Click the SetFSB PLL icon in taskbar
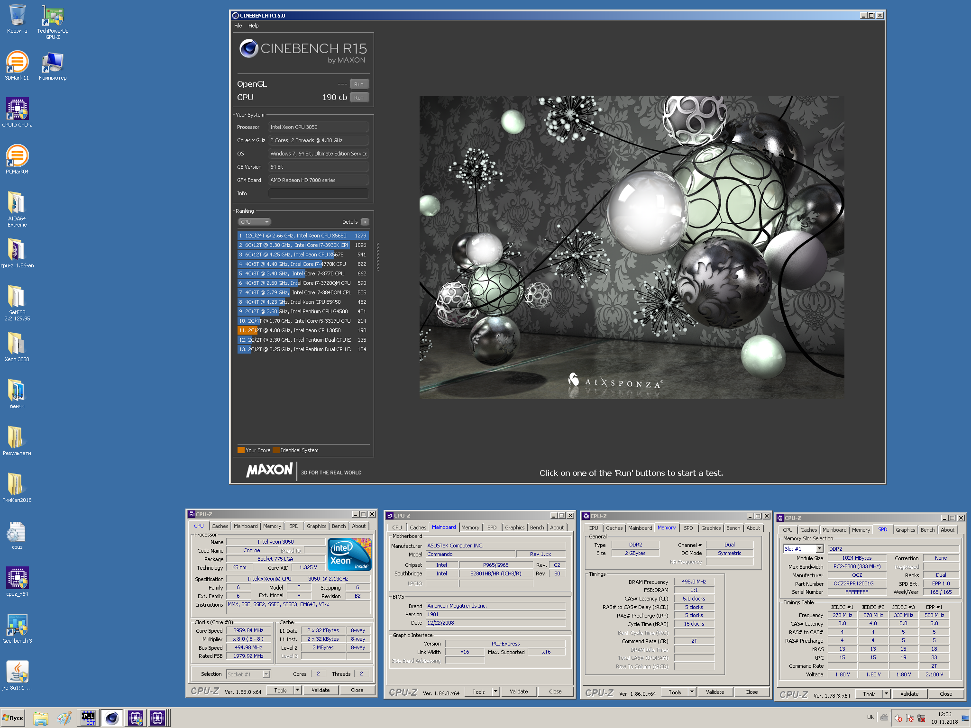Image resolution: width=971 pixels, height=728 pixels. tap(88, 718)
